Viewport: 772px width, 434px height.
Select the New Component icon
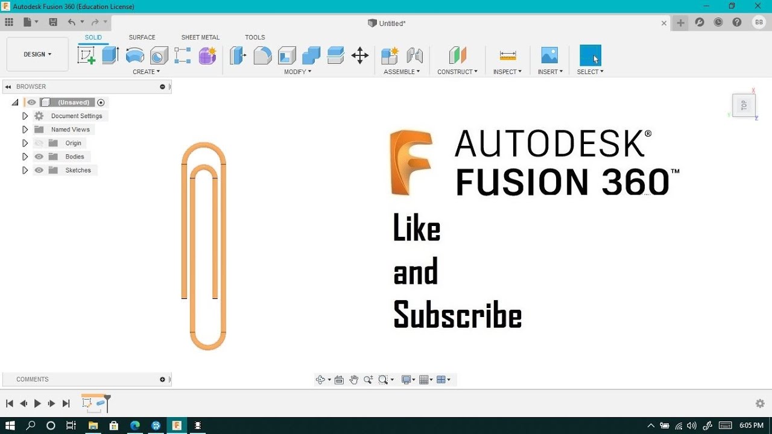pos(390,55)
